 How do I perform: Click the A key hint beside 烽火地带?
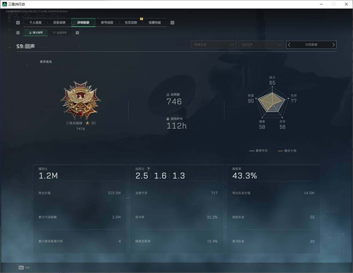tap(18, 33)
